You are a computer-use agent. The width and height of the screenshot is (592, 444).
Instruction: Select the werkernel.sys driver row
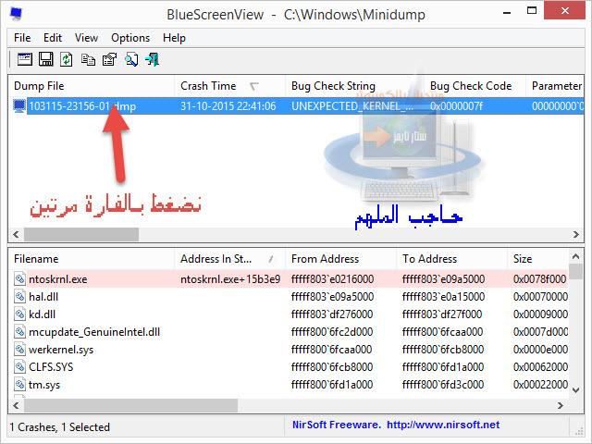[289, 350]
